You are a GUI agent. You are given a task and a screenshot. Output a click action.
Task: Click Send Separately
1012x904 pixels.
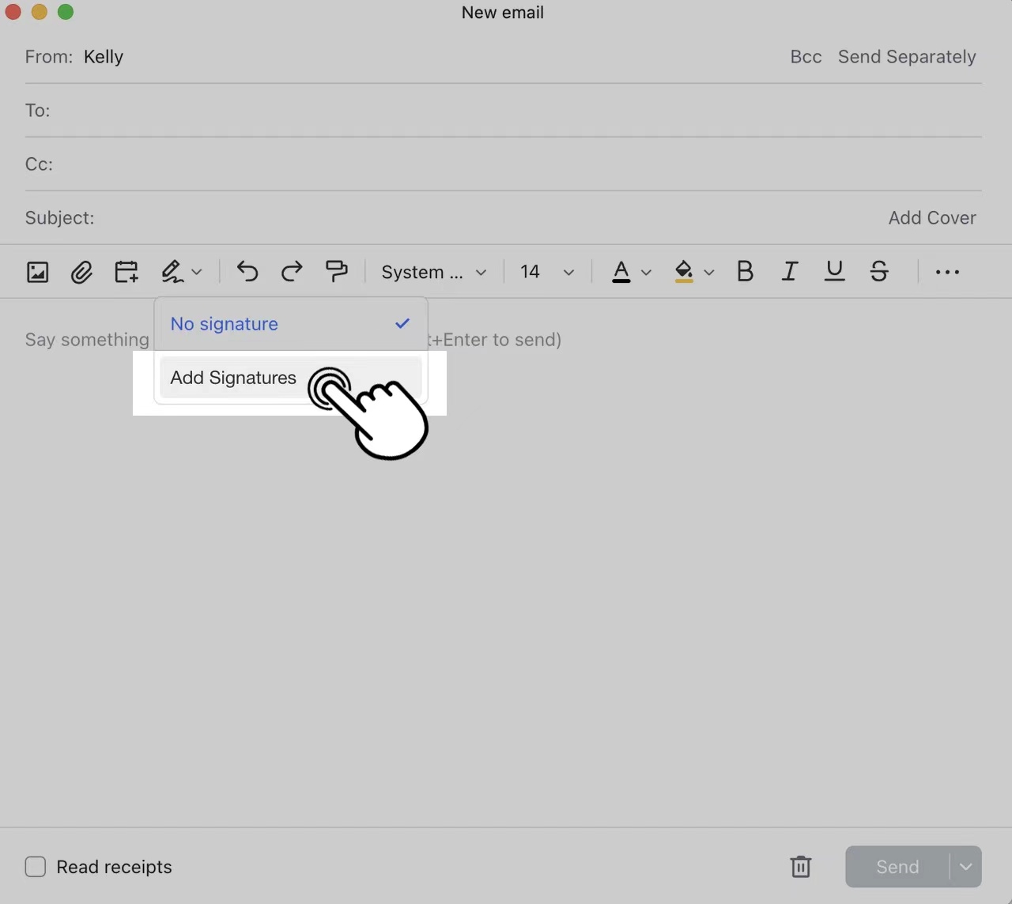(907, 56)
